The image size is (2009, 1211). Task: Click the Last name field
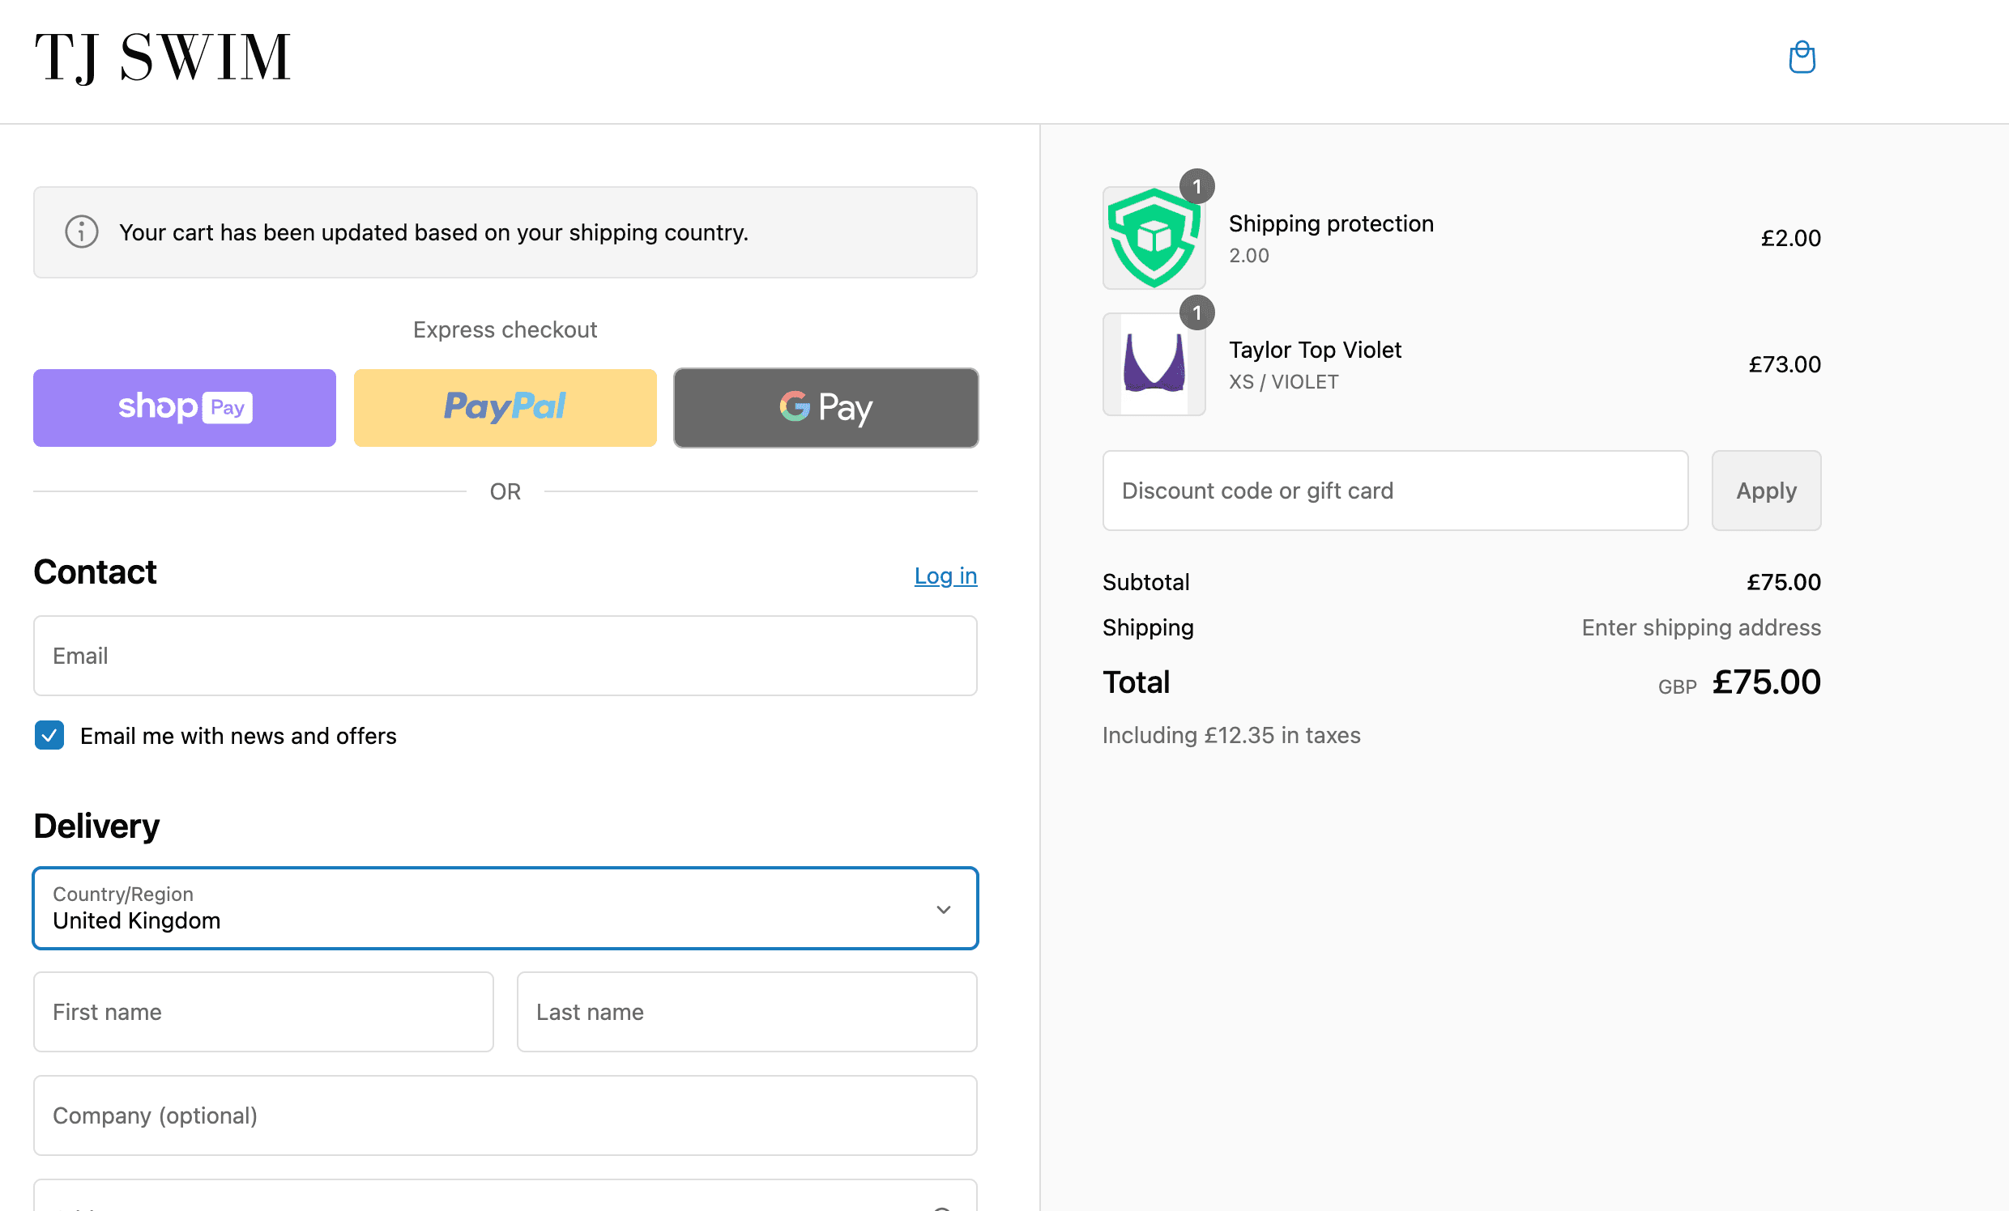(x=747, y=1011)
